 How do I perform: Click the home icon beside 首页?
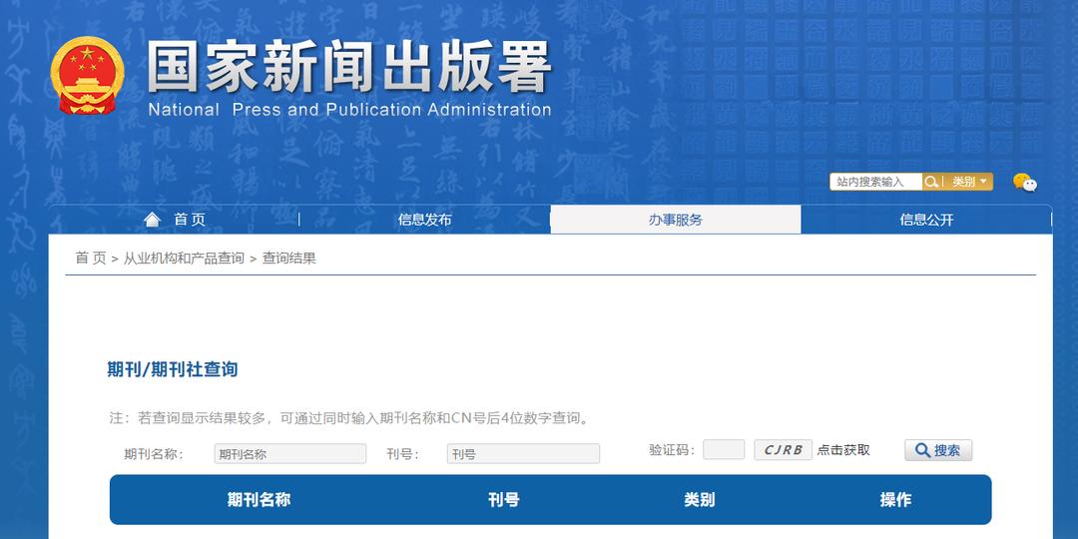coord(152,220)
